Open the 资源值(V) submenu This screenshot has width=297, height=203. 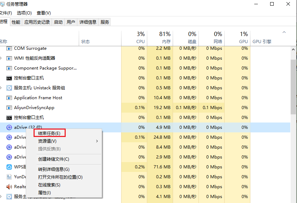tap(64, 141)
